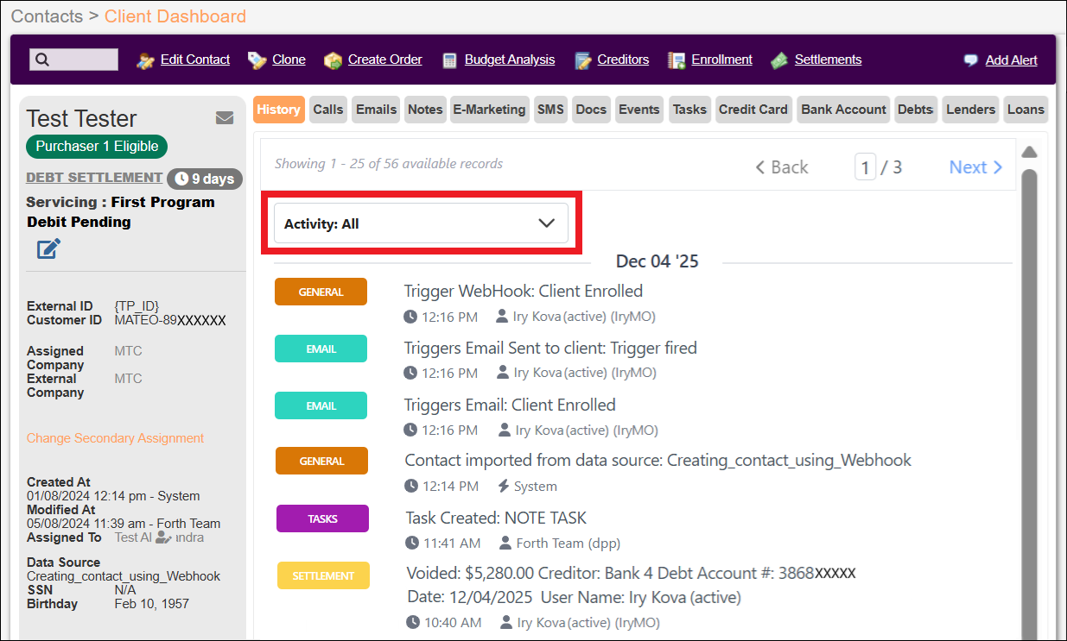Image resolution: width=1067 pixels, height=641 pixels.
Task: Click the Purchaser 1 Eligible badge
Action: point(97,146)
